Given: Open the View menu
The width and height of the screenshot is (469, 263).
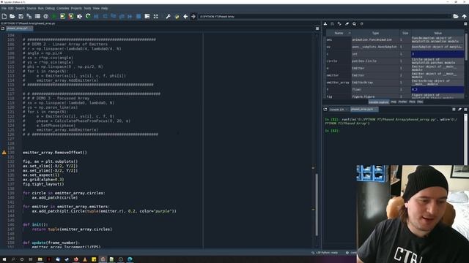Looking at the screenshot, I should tap(96, 8).
